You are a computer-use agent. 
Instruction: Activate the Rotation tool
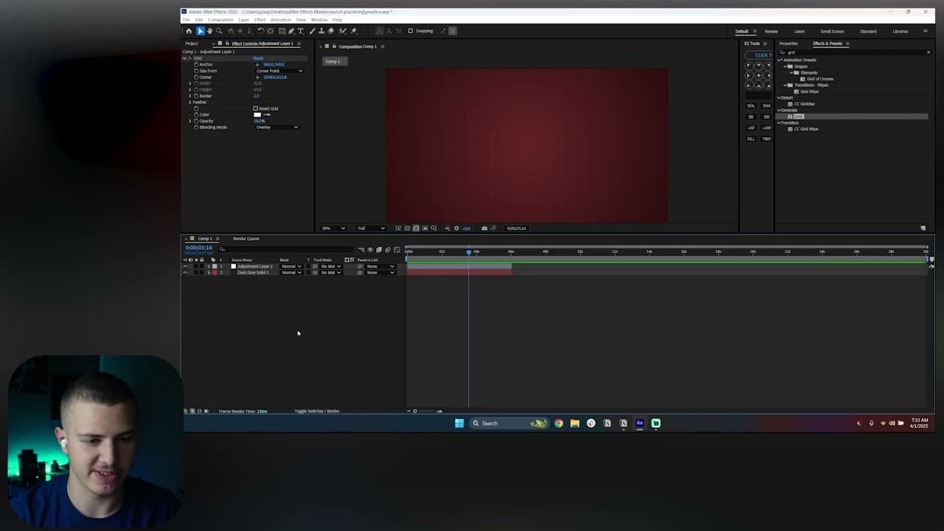pos(260,30)
